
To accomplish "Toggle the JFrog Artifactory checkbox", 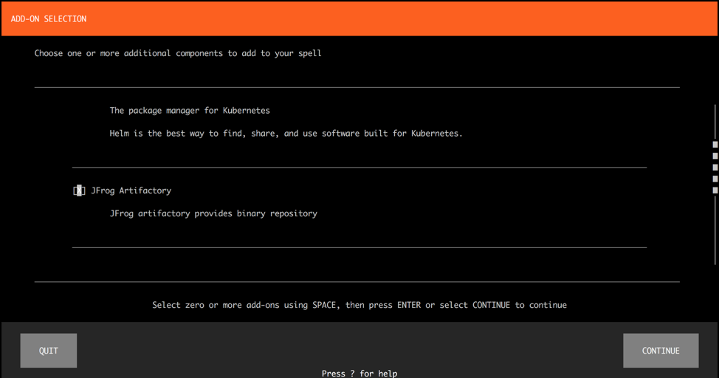I will (79, 190).
